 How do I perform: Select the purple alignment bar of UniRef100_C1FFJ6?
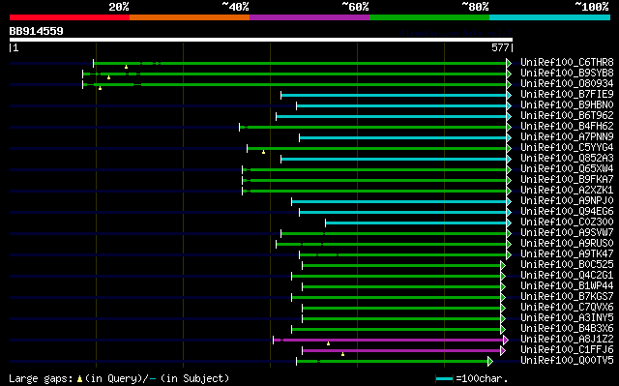pyautogui.click(x=401, y=350)
